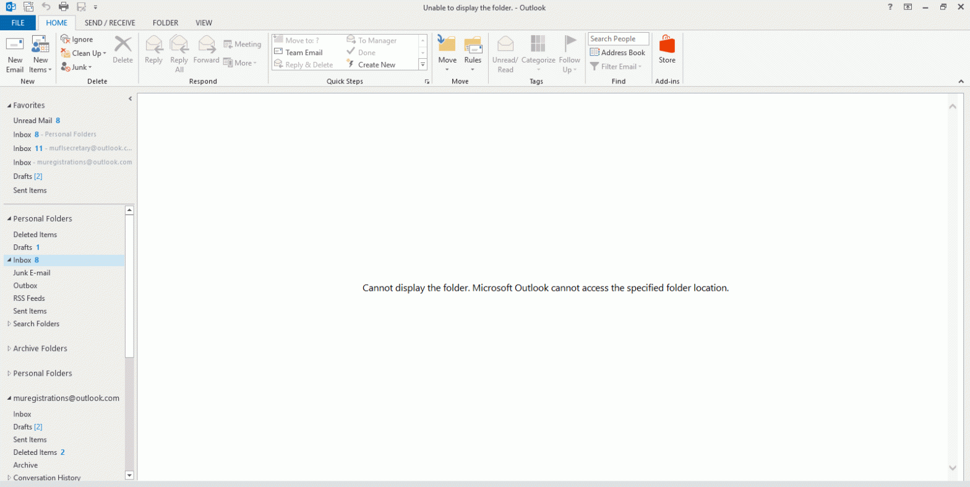
Task: Click the Undo icon in title bar
Action: coord(46,7)
